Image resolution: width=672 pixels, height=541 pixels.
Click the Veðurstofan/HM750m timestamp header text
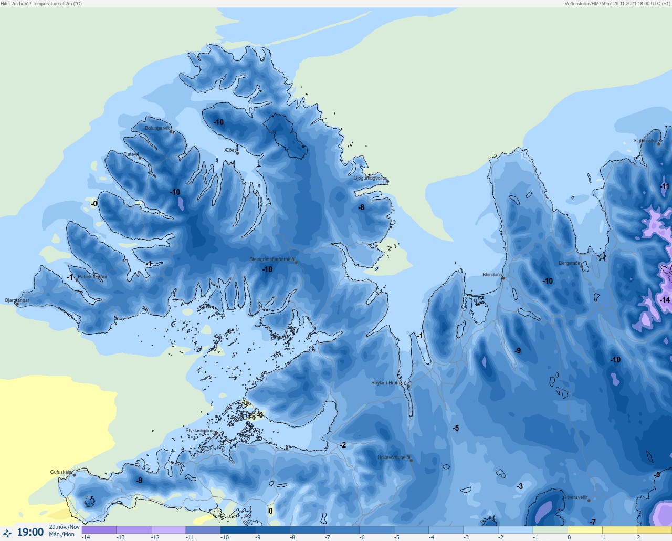617,4
